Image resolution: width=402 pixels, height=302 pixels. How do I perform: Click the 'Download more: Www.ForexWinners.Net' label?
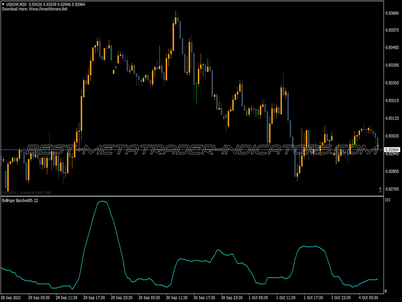35,9
